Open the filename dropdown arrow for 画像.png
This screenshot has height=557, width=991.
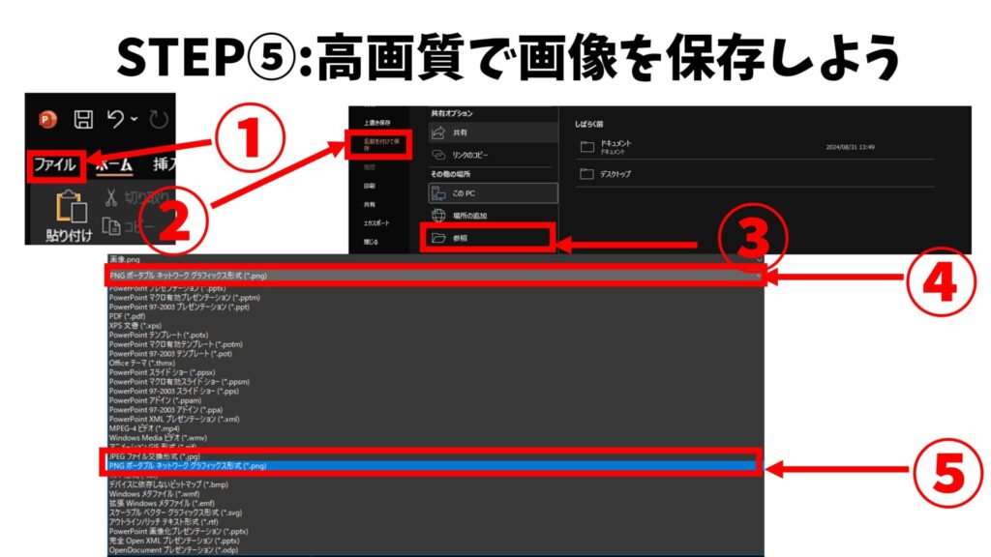point(758,261)
